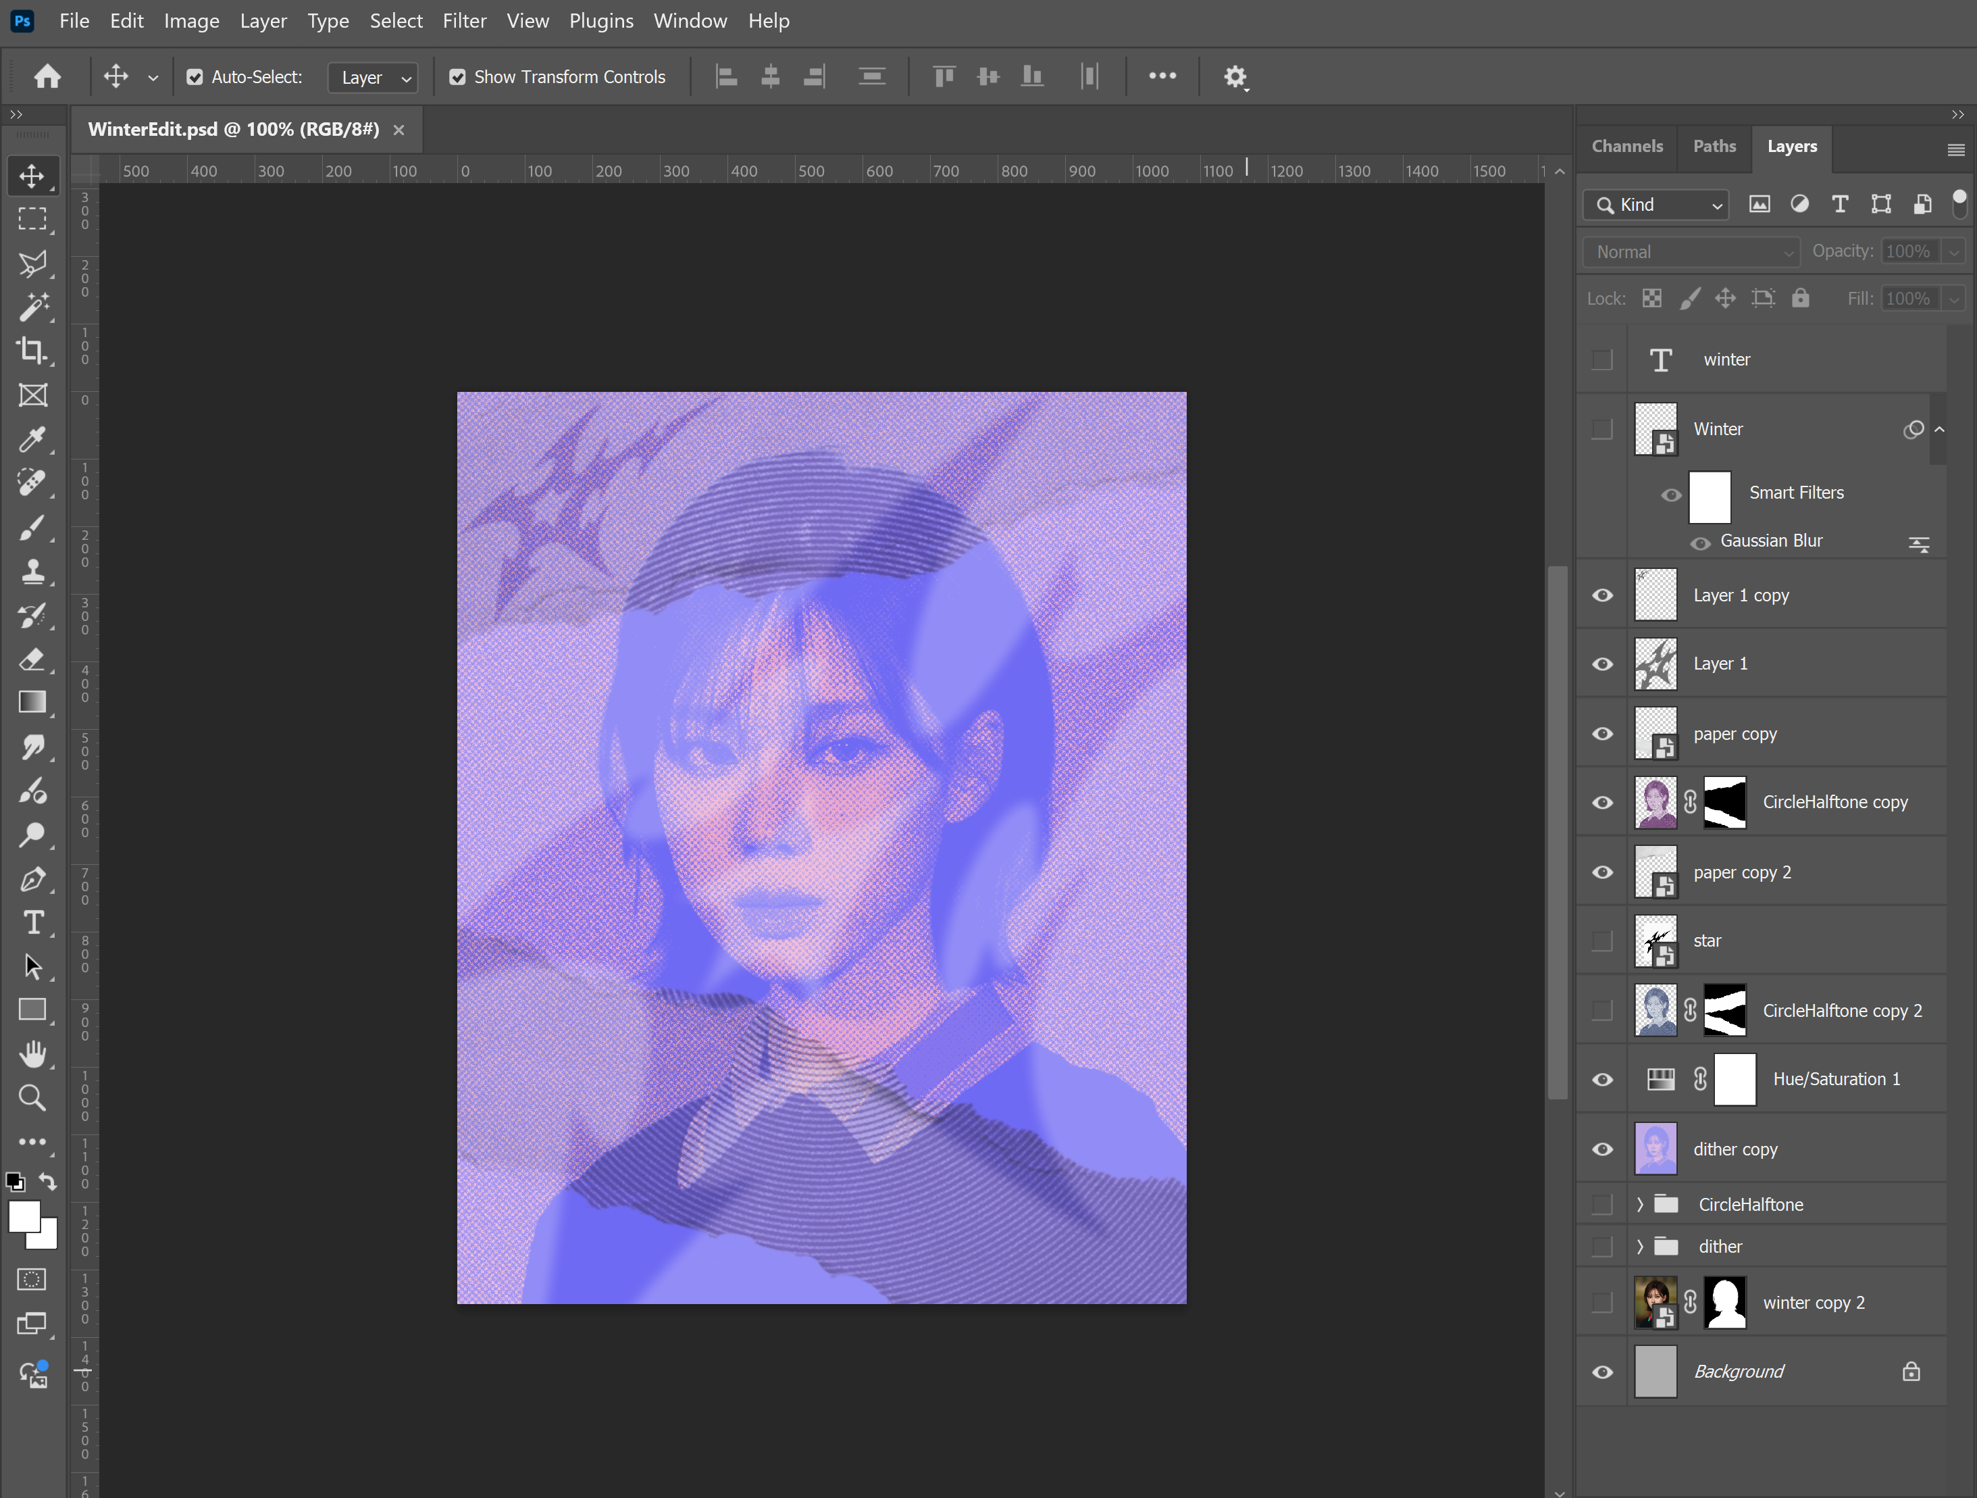The width and height of the screenshot is (1977, 1498).
Task: Select the Clone Stamp tool
Action: [x=32, y=570]
